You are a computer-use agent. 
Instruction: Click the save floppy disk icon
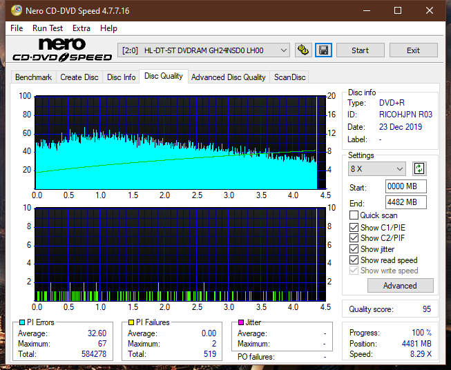324,50
